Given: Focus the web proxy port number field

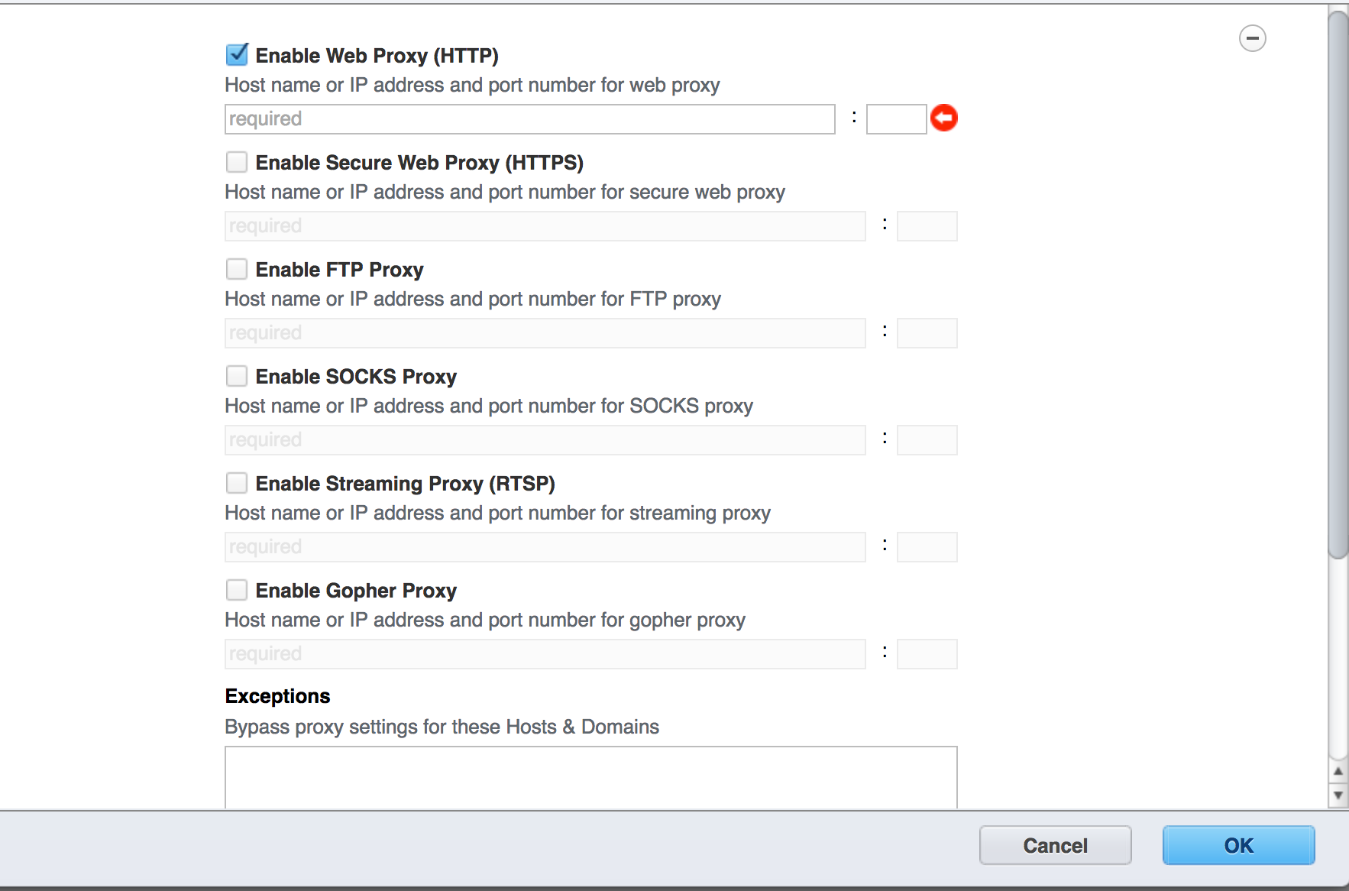Looking at the screenshot, I should pos(896,119).
